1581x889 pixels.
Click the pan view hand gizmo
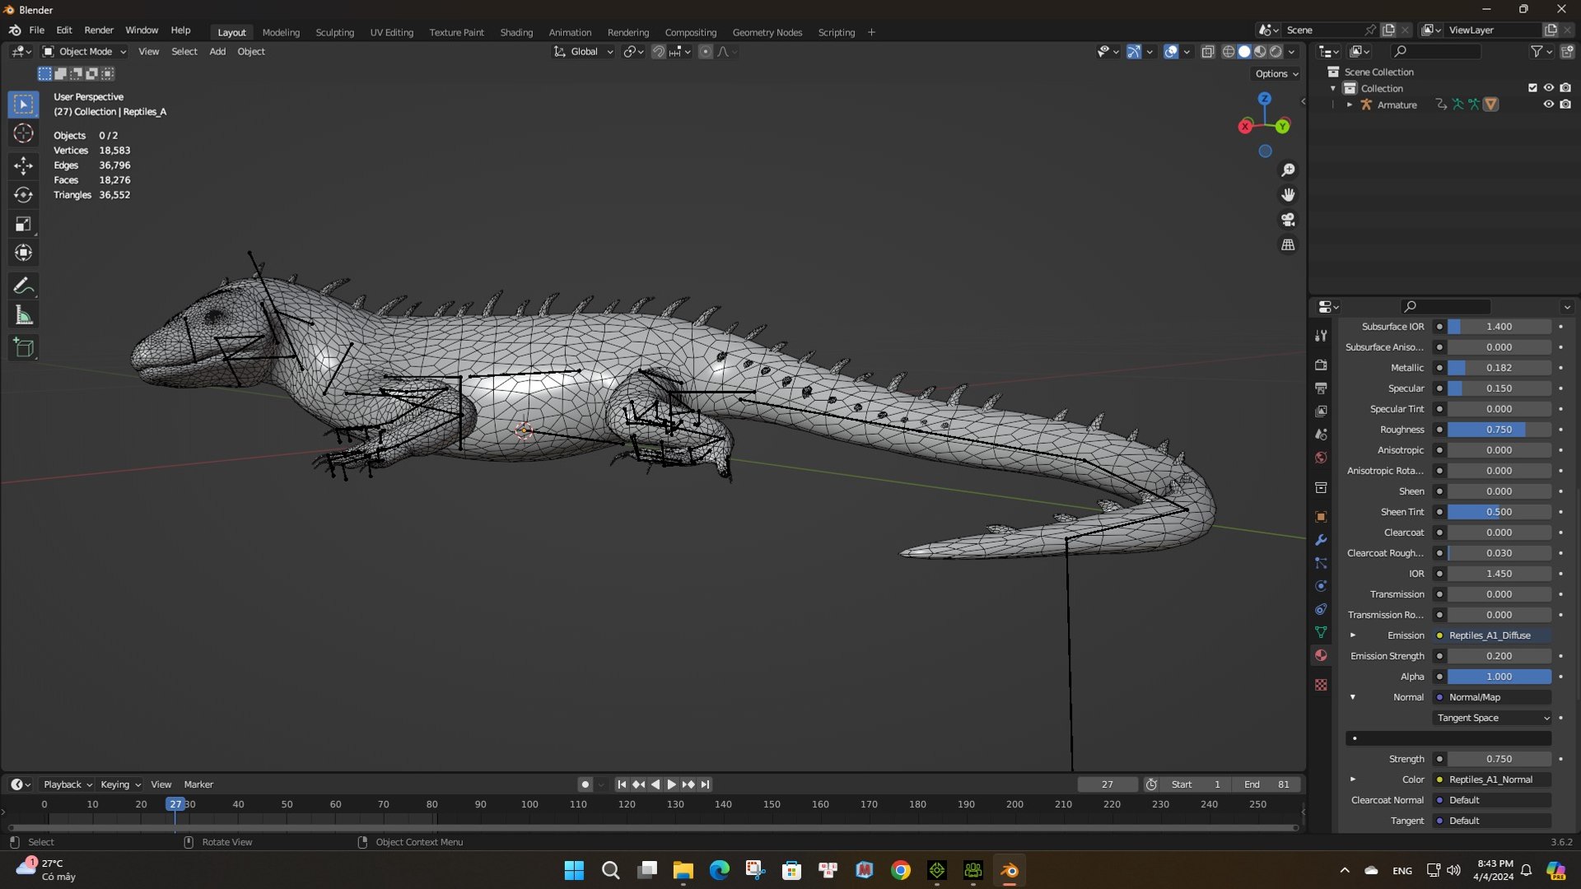click(1288, 195)
